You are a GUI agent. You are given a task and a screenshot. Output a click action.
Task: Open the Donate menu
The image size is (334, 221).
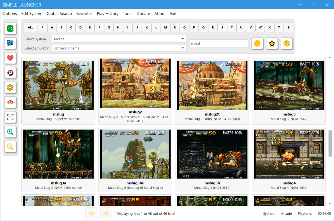point(143,14)
